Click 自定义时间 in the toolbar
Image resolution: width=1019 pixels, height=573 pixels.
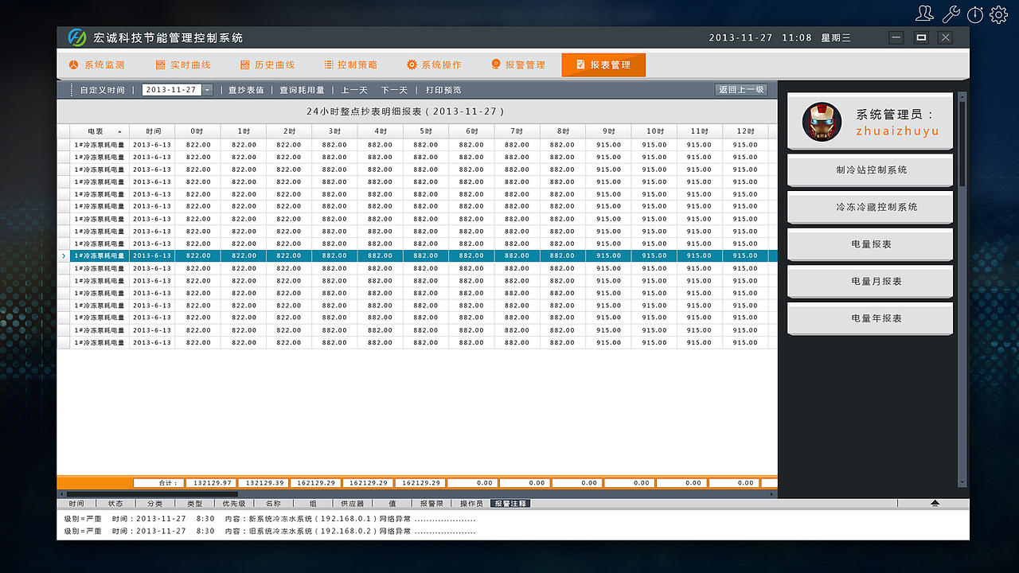pyautogui.click(x=102, y=90)
